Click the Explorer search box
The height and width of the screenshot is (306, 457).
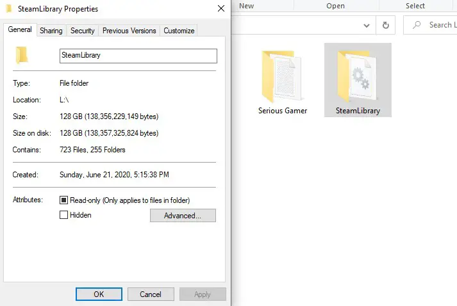coord(430,25)
